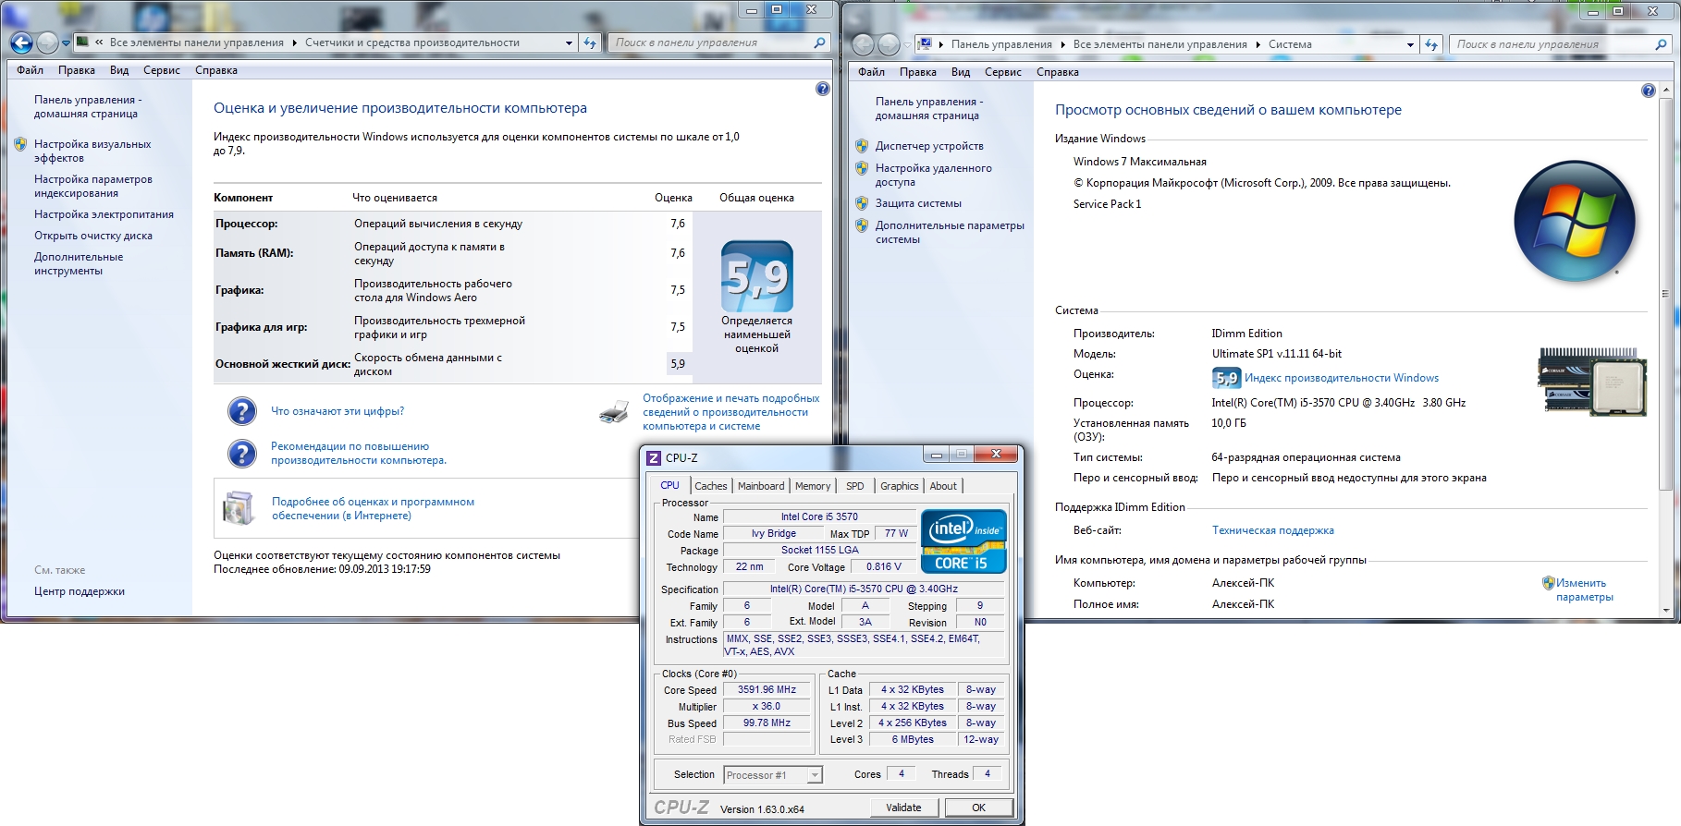Viewport: 1681px width, 826px height.
Task: Click the OK button in CPU-Z
Action: tap(978, 808)
